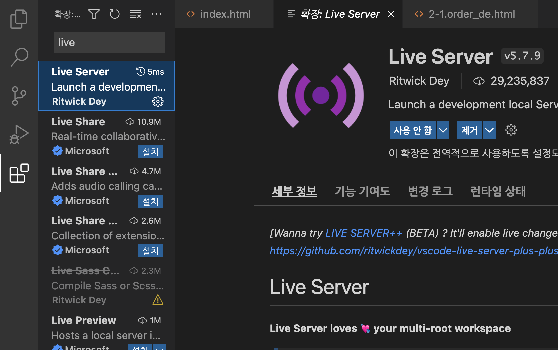
Task: Refresh the extensions list
Action: [x=115, y=14]
